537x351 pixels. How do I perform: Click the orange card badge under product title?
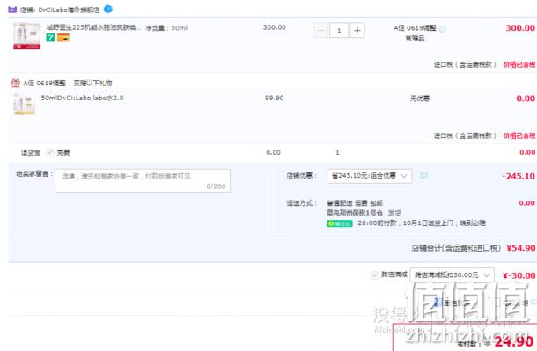(63, 38)
